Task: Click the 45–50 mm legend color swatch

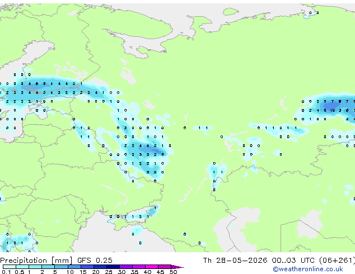Action: click(165, 267)
